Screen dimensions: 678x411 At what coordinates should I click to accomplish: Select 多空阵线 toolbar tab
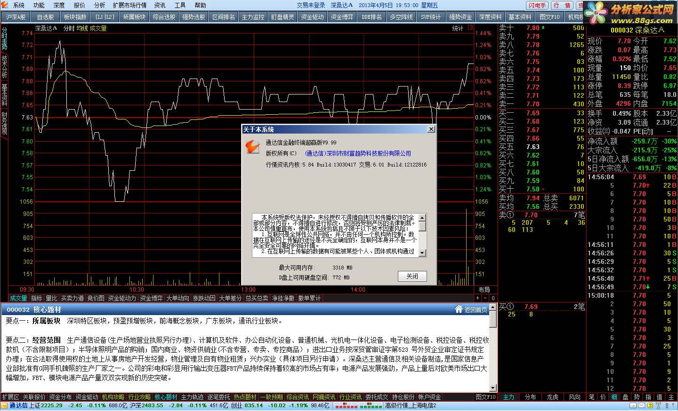(x=401, y=16)
